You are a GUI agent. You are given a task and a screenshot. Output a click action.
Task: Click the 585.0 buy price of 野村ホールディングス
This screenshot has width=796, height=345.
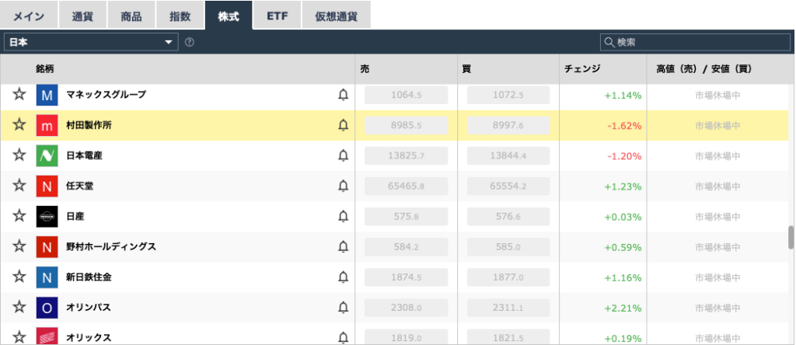click(x=508, y=247)
